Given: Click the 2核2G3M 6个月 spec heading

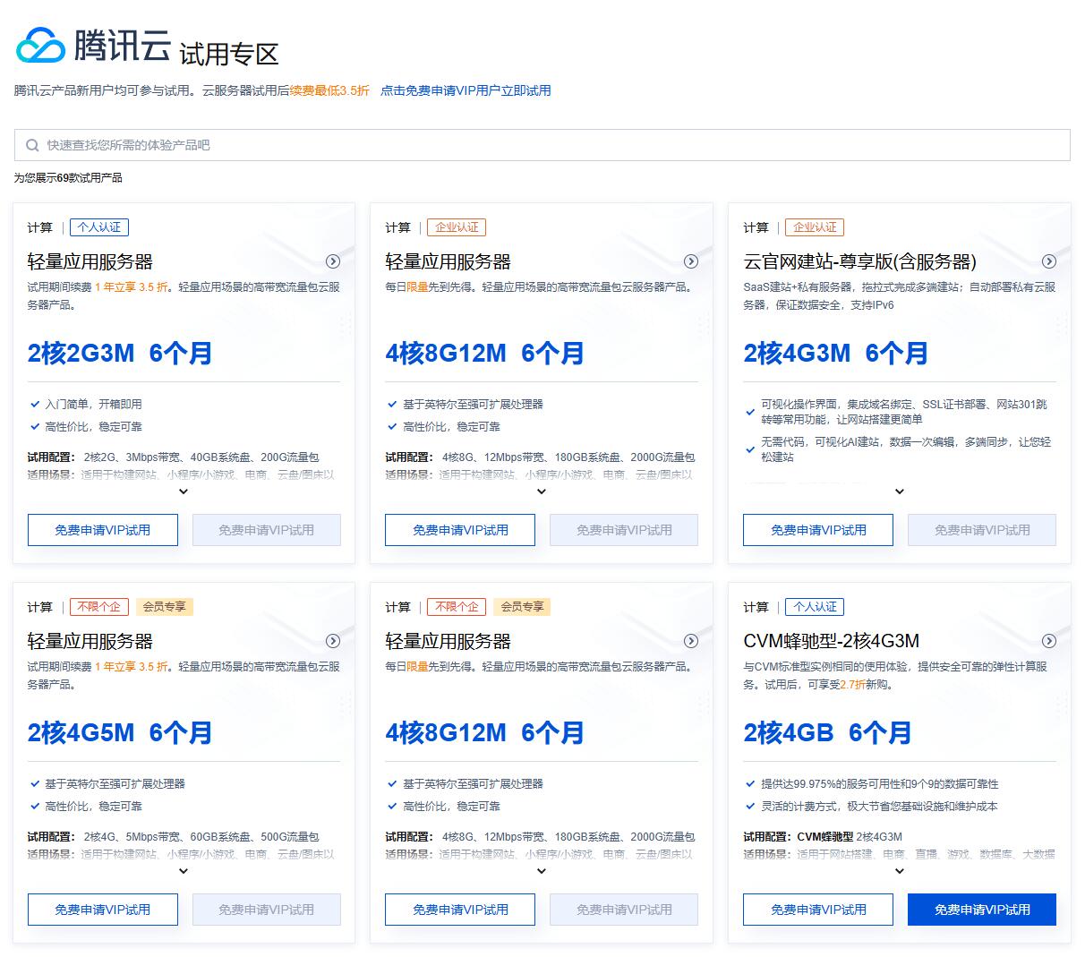Looking at the screenshot, I should pyautogui.click(x=120, y=354).
